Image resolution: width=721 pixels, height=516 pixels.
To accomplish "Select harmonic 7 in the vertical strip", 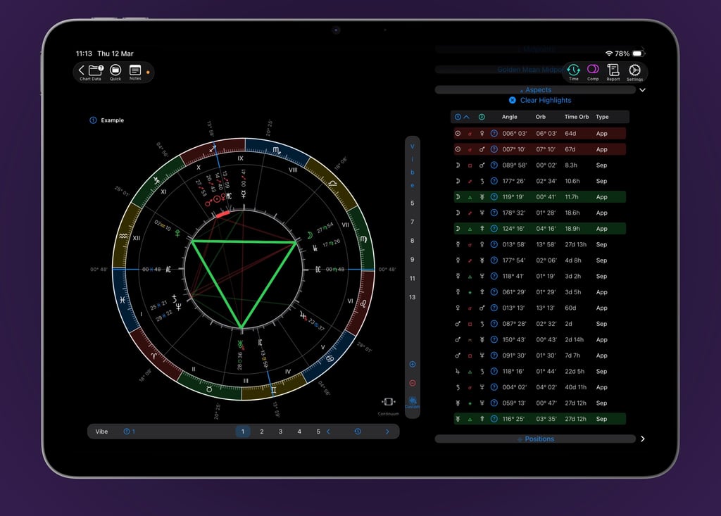I will 413,222.
